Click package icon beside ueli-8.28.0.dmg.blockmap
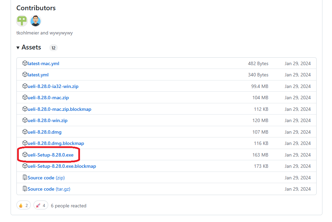This screenshot has width=332, height=222. pos(25,143)
